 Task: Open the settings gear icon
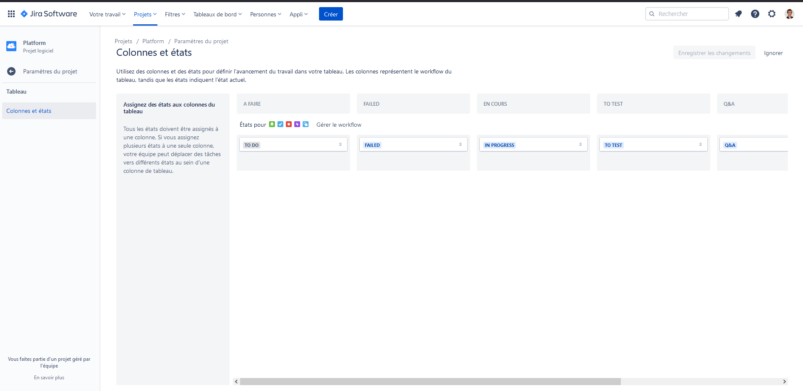click(772, 14)
